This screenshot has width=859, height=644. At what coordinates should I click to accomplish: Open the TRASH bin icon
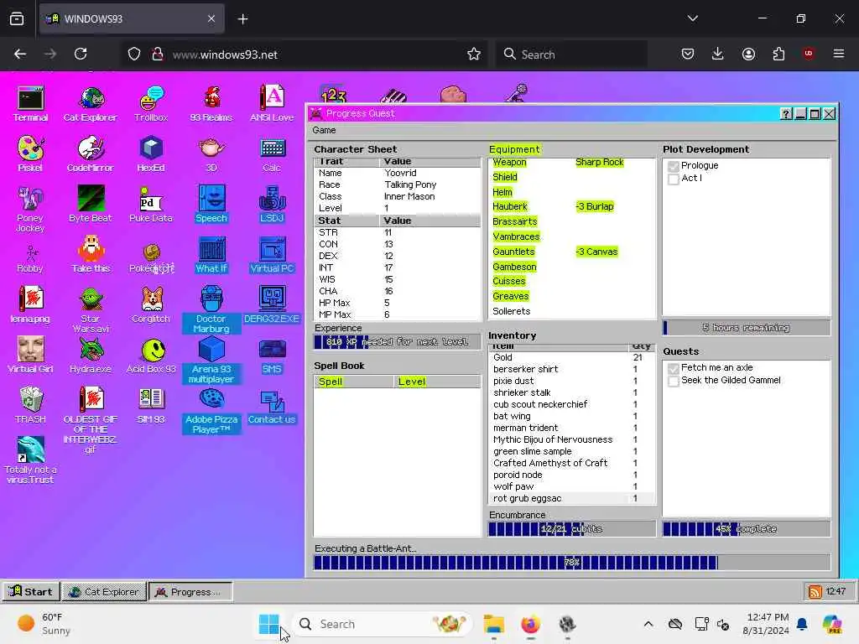tap(30, 405)
